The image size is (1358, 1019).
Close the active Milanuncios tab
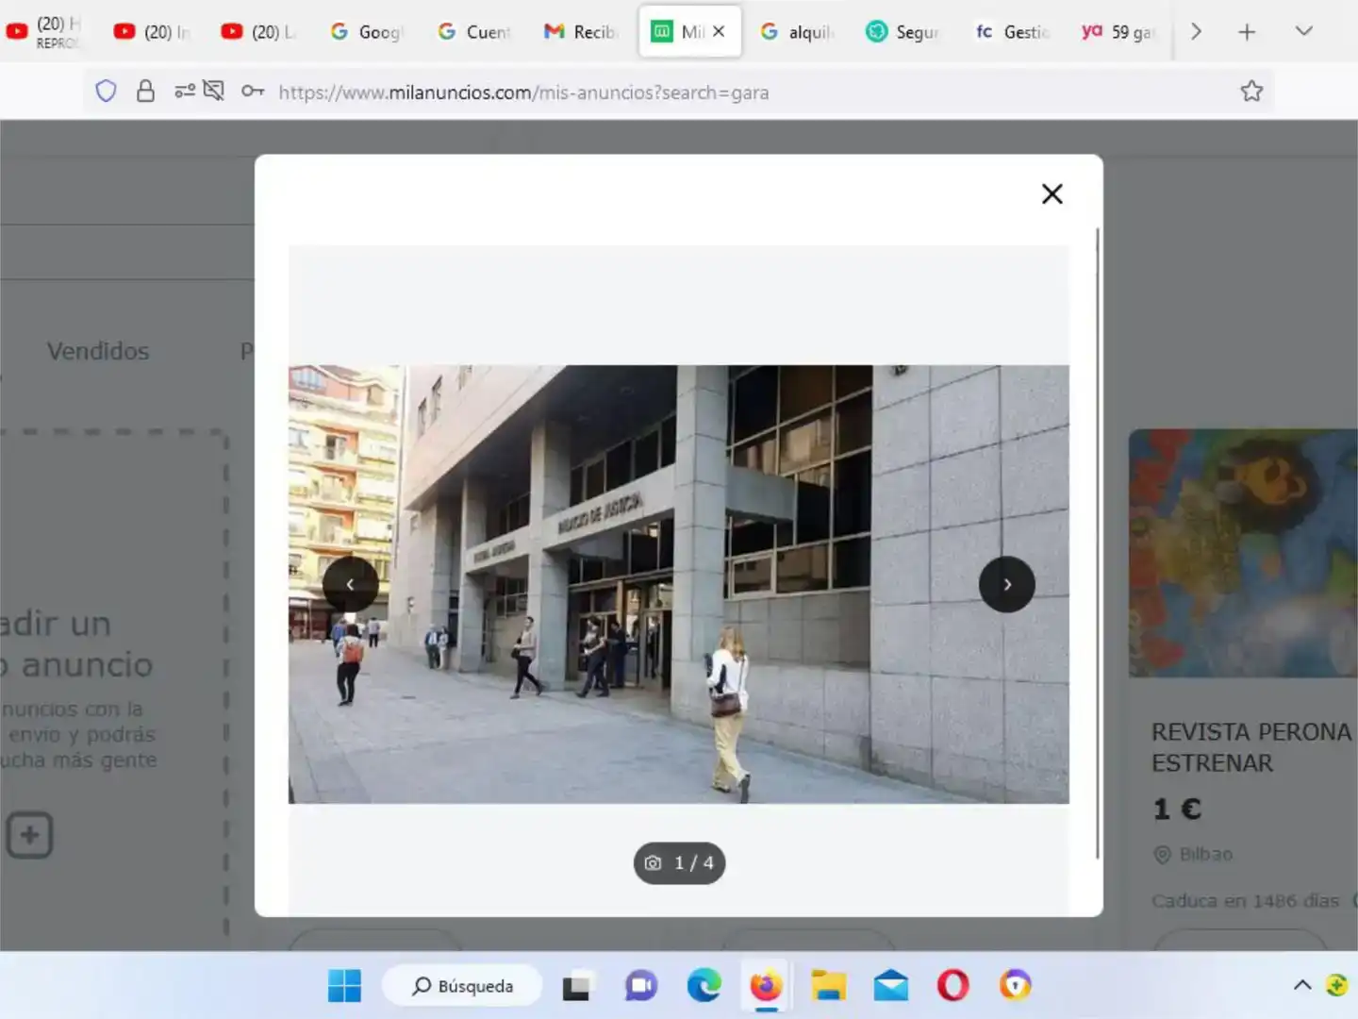pos(719,31)
